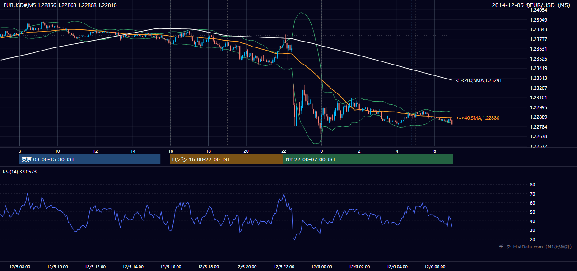Click price axis value 1.24054
This screenshot has width=577, height=271.
tap(540, 10)
